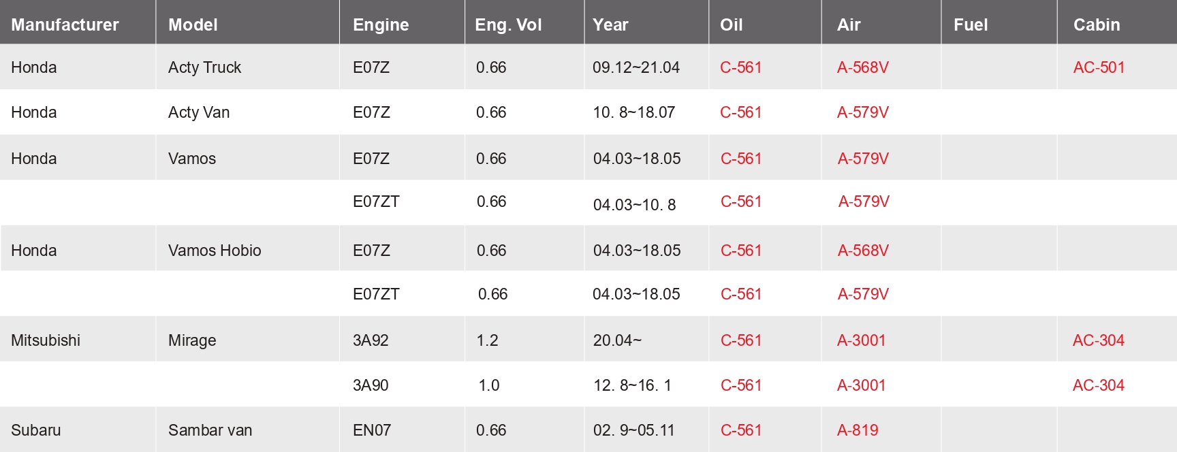Open A-3001 air filter for 3A90 engine
The image size is (1177, 452).
[x=861, y=385]
